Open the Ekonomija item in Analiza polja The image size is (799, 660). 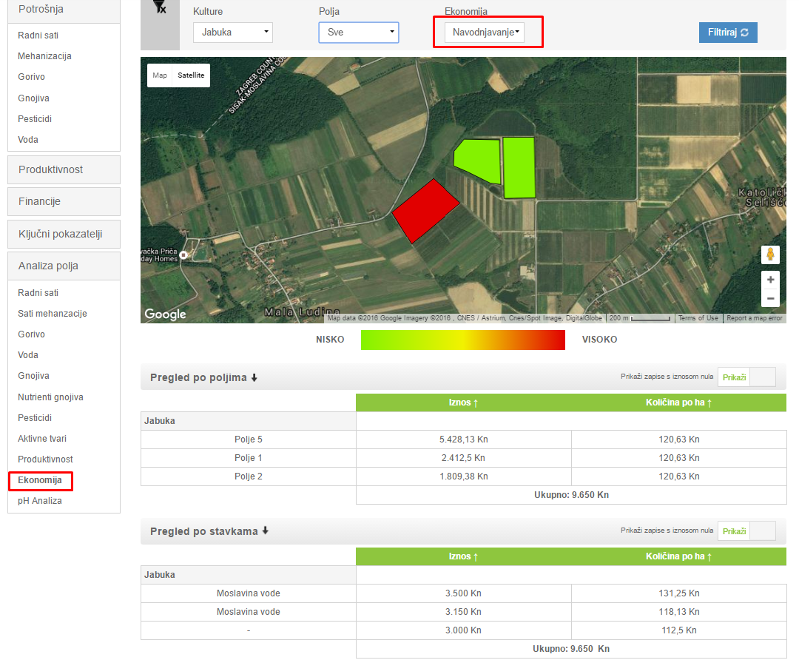pyautogui.click(x=40, y=480)
